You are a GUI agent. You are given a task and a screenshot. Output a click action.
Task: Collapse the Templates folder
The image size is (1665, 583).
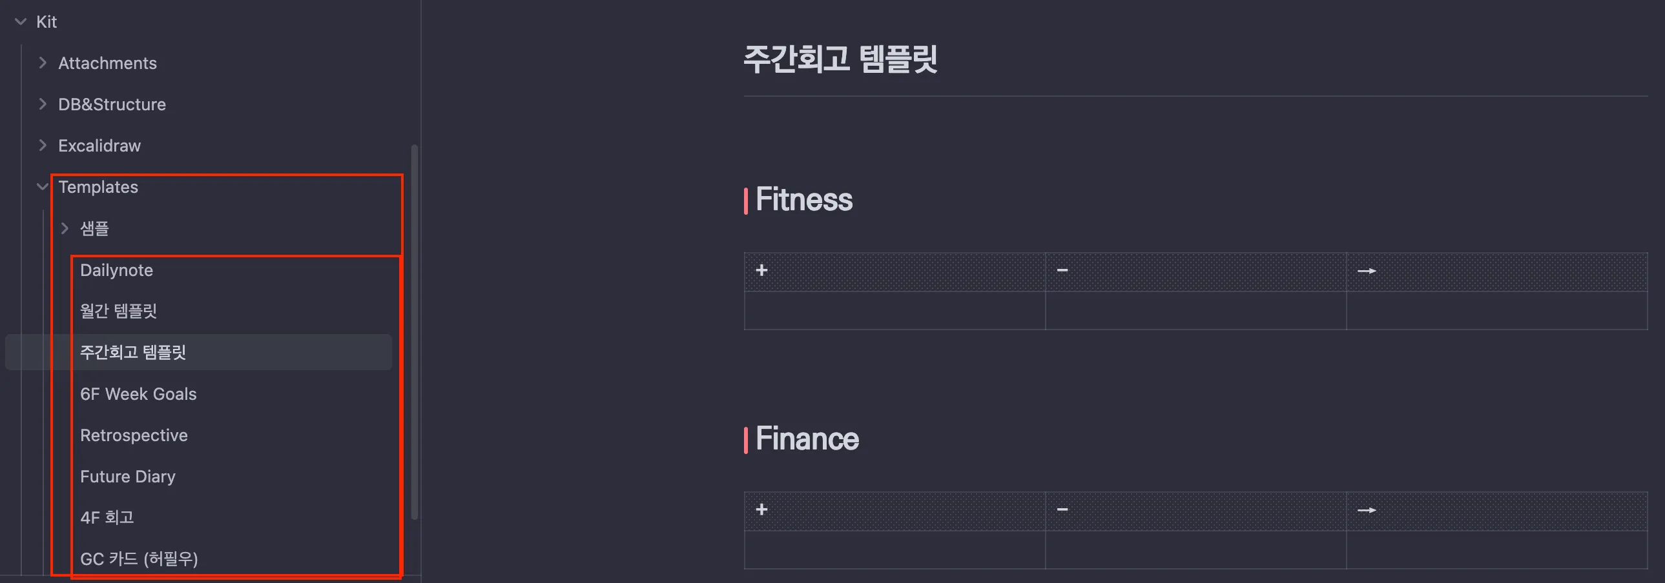coord(43,186)
